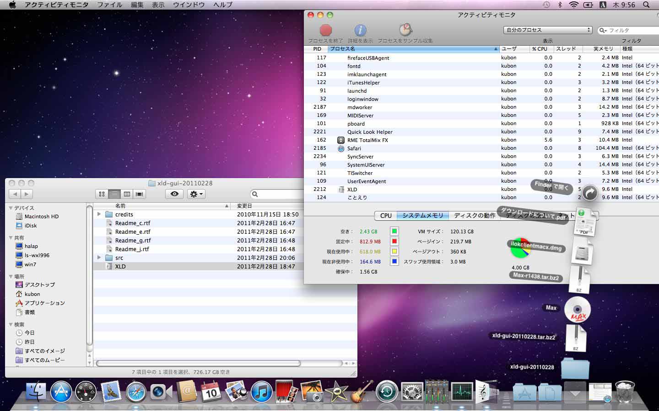Viewport: 659px width, 411px height.
Task: Open the 編集 menu
Action: 137,5
